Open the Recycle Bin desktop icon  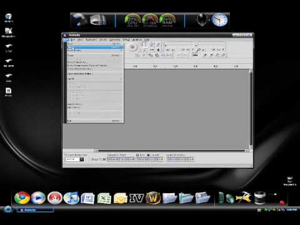pyautogui.click(x=290, y=181)
